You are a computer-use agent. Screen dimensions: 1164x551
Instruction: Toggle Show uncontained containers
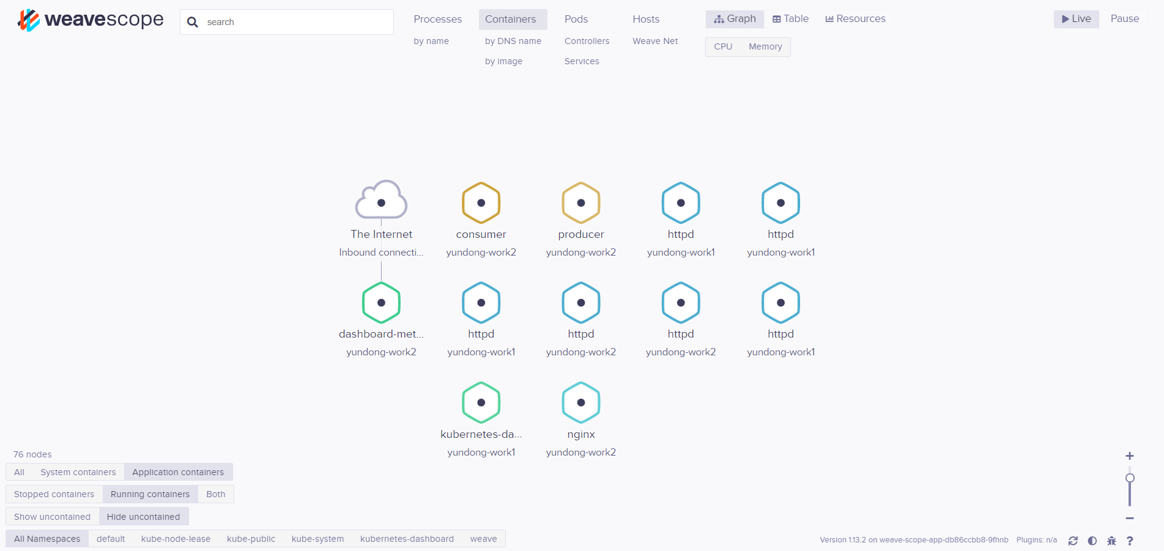[52, 516]
